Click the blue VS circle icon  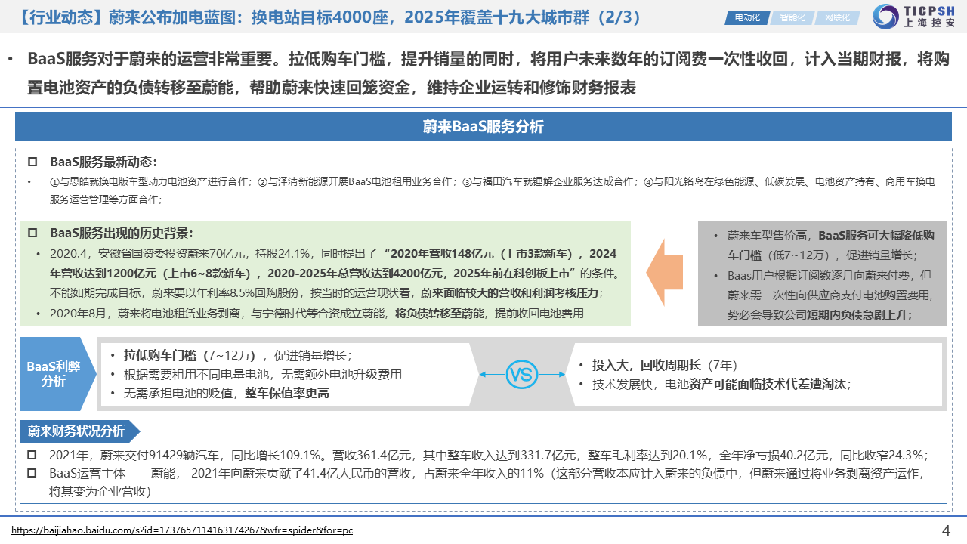pos(521,374)
